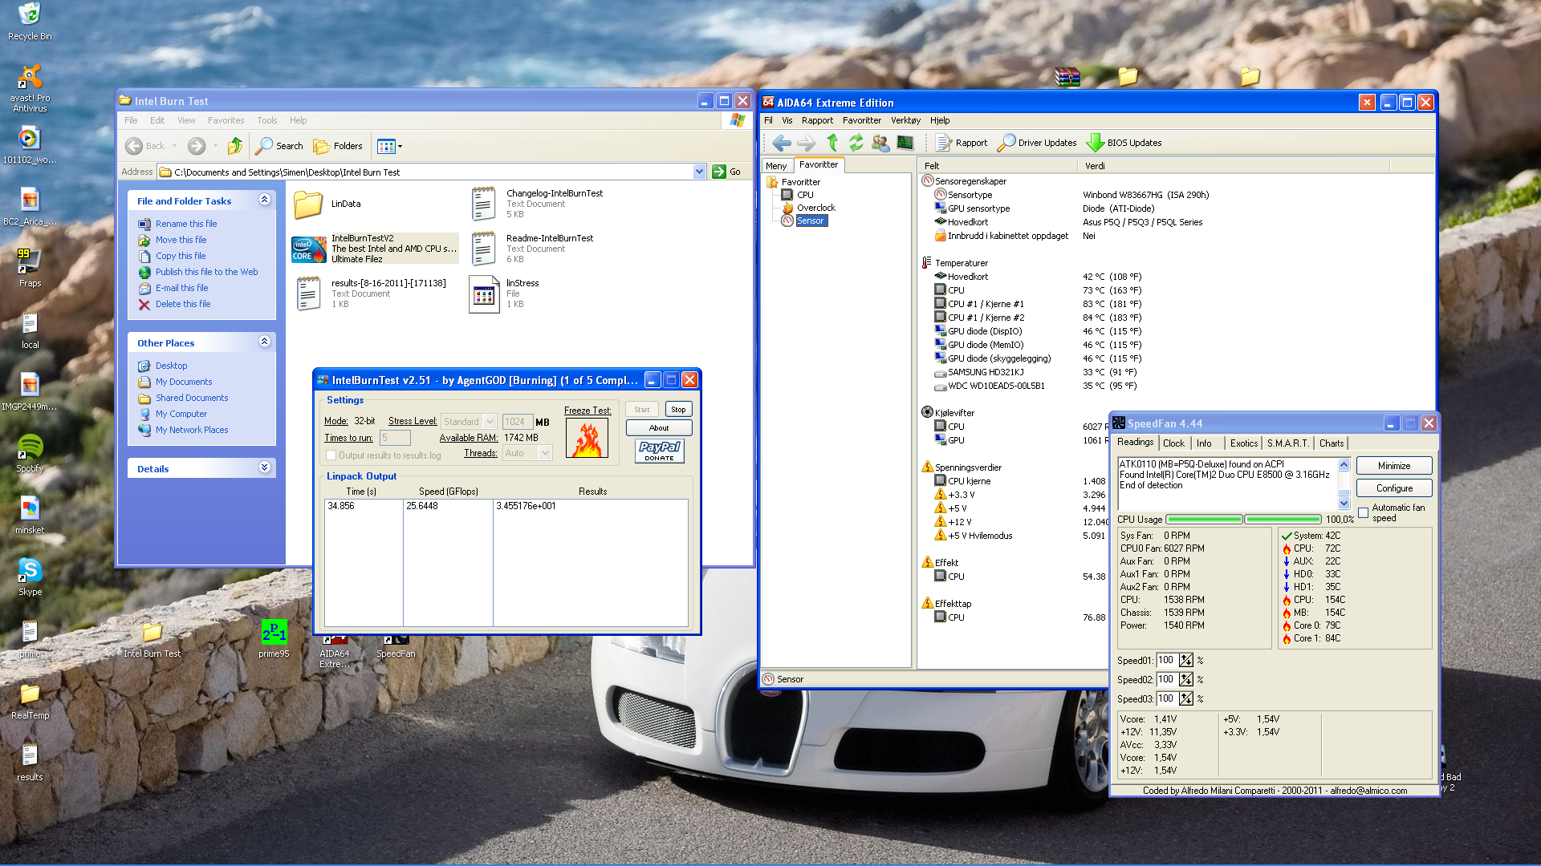Click the SpeedFan CPU Usage progress bar

point(1243,520)
